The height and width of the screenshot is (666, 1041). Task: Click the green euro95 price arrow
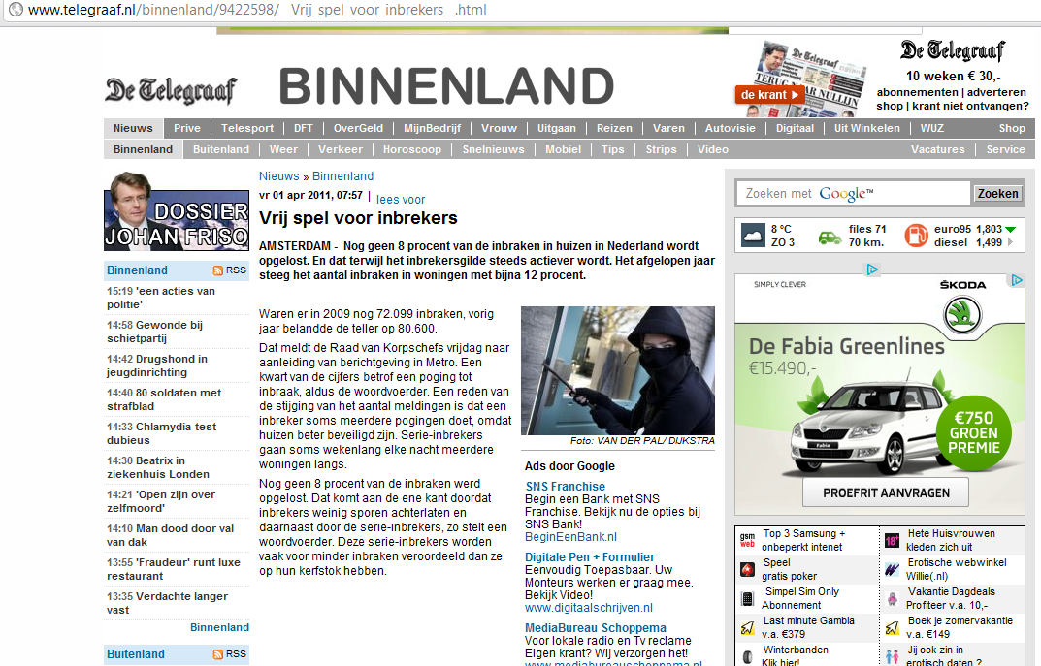coord(1011,229)
